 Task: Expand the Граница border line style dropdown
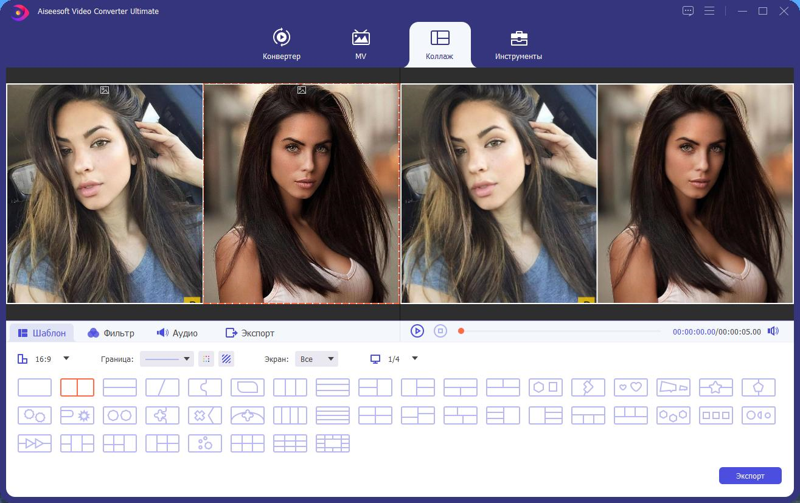[x=167, y=359]
